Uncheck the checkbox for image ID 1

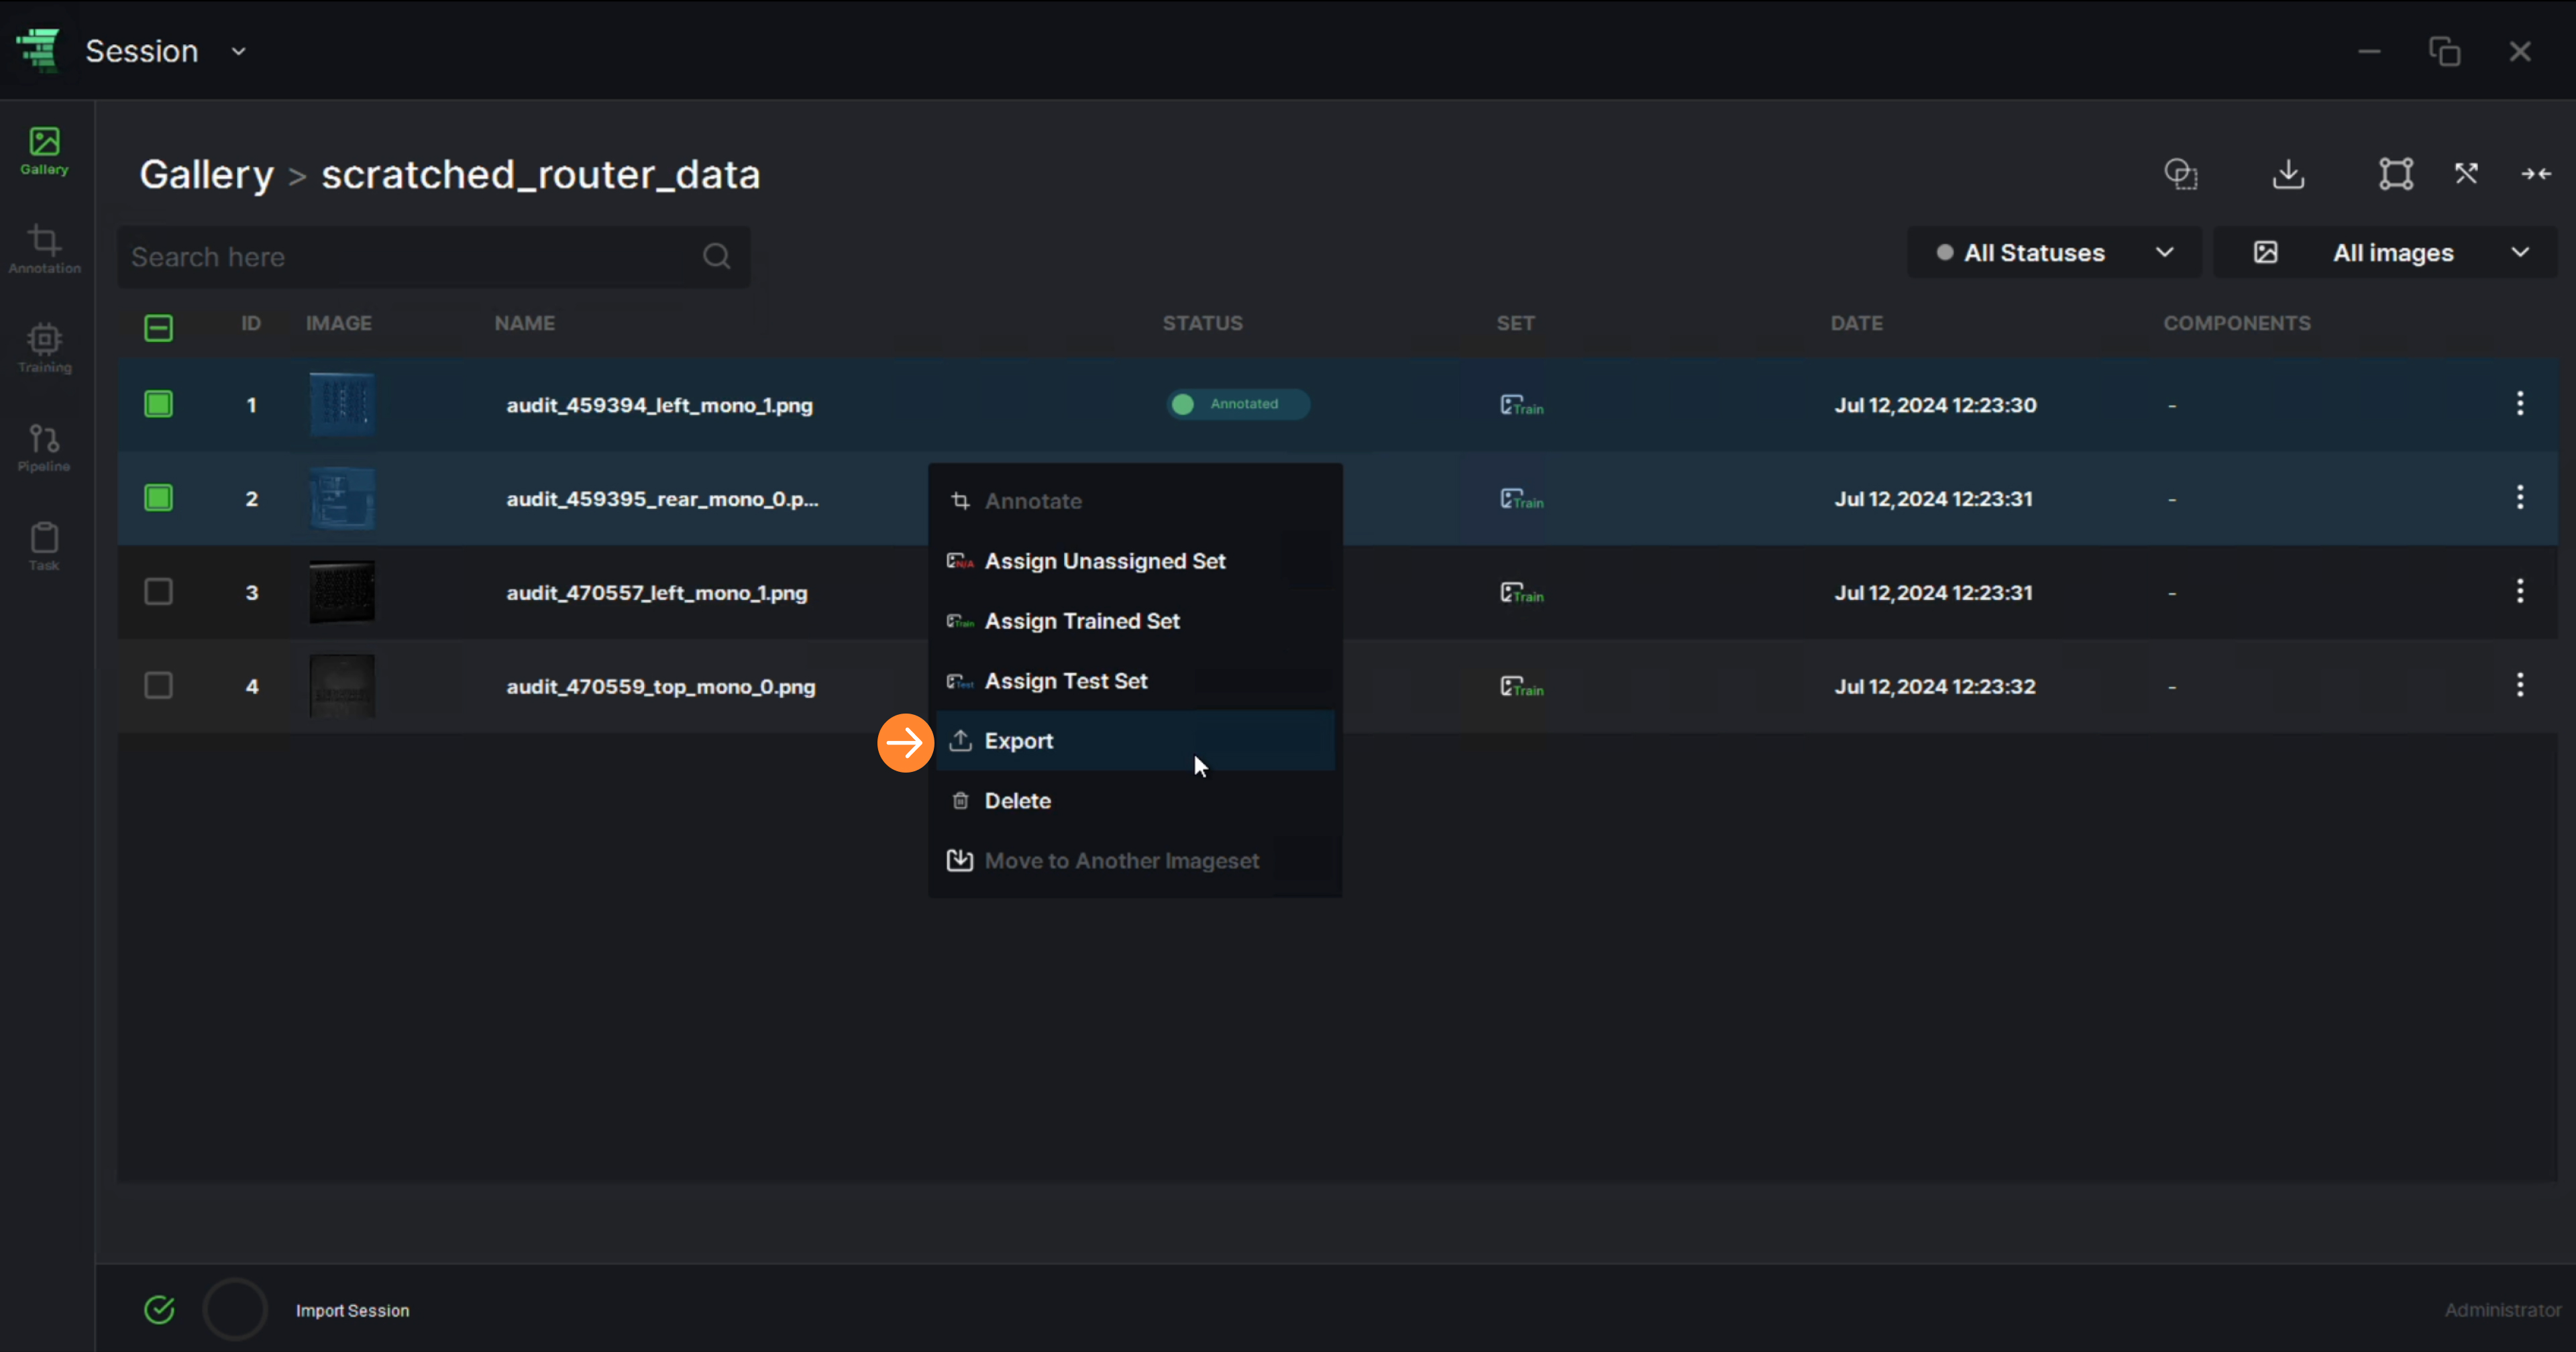(158, 404)
